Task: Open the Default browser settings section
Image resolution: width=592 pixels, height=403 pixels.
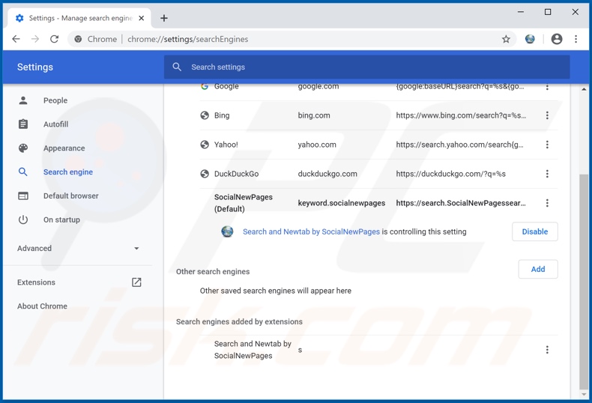Action: tap(71, 196)
